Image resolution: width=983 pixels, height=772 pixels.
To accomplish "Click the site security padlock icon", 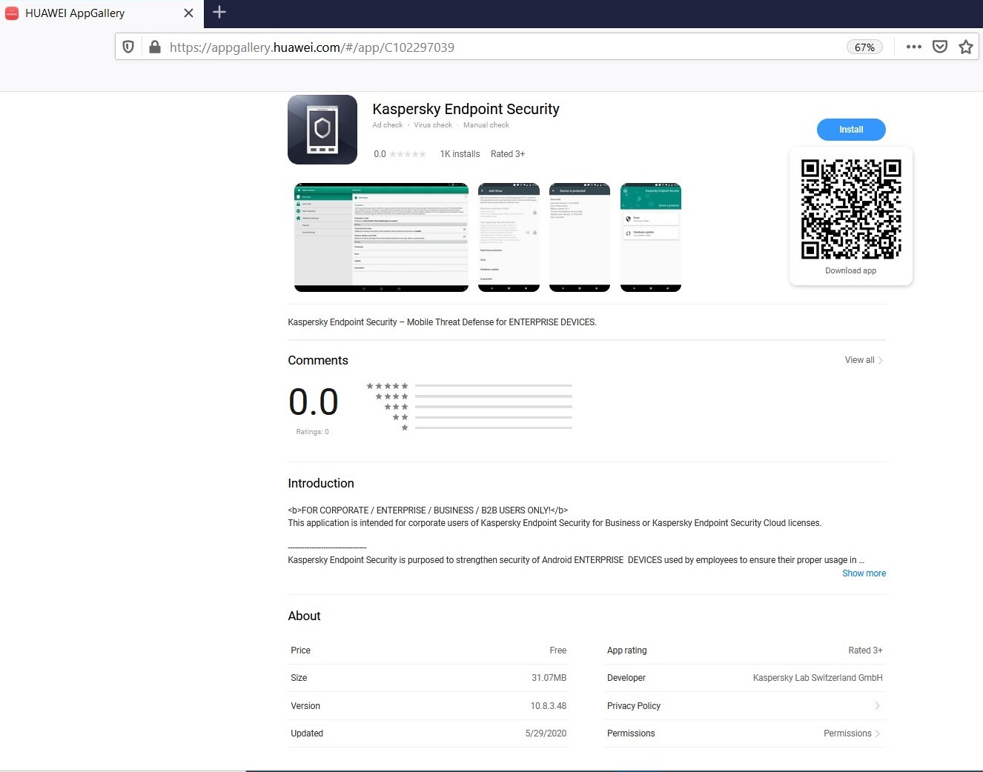I will (x=155, y=47).
